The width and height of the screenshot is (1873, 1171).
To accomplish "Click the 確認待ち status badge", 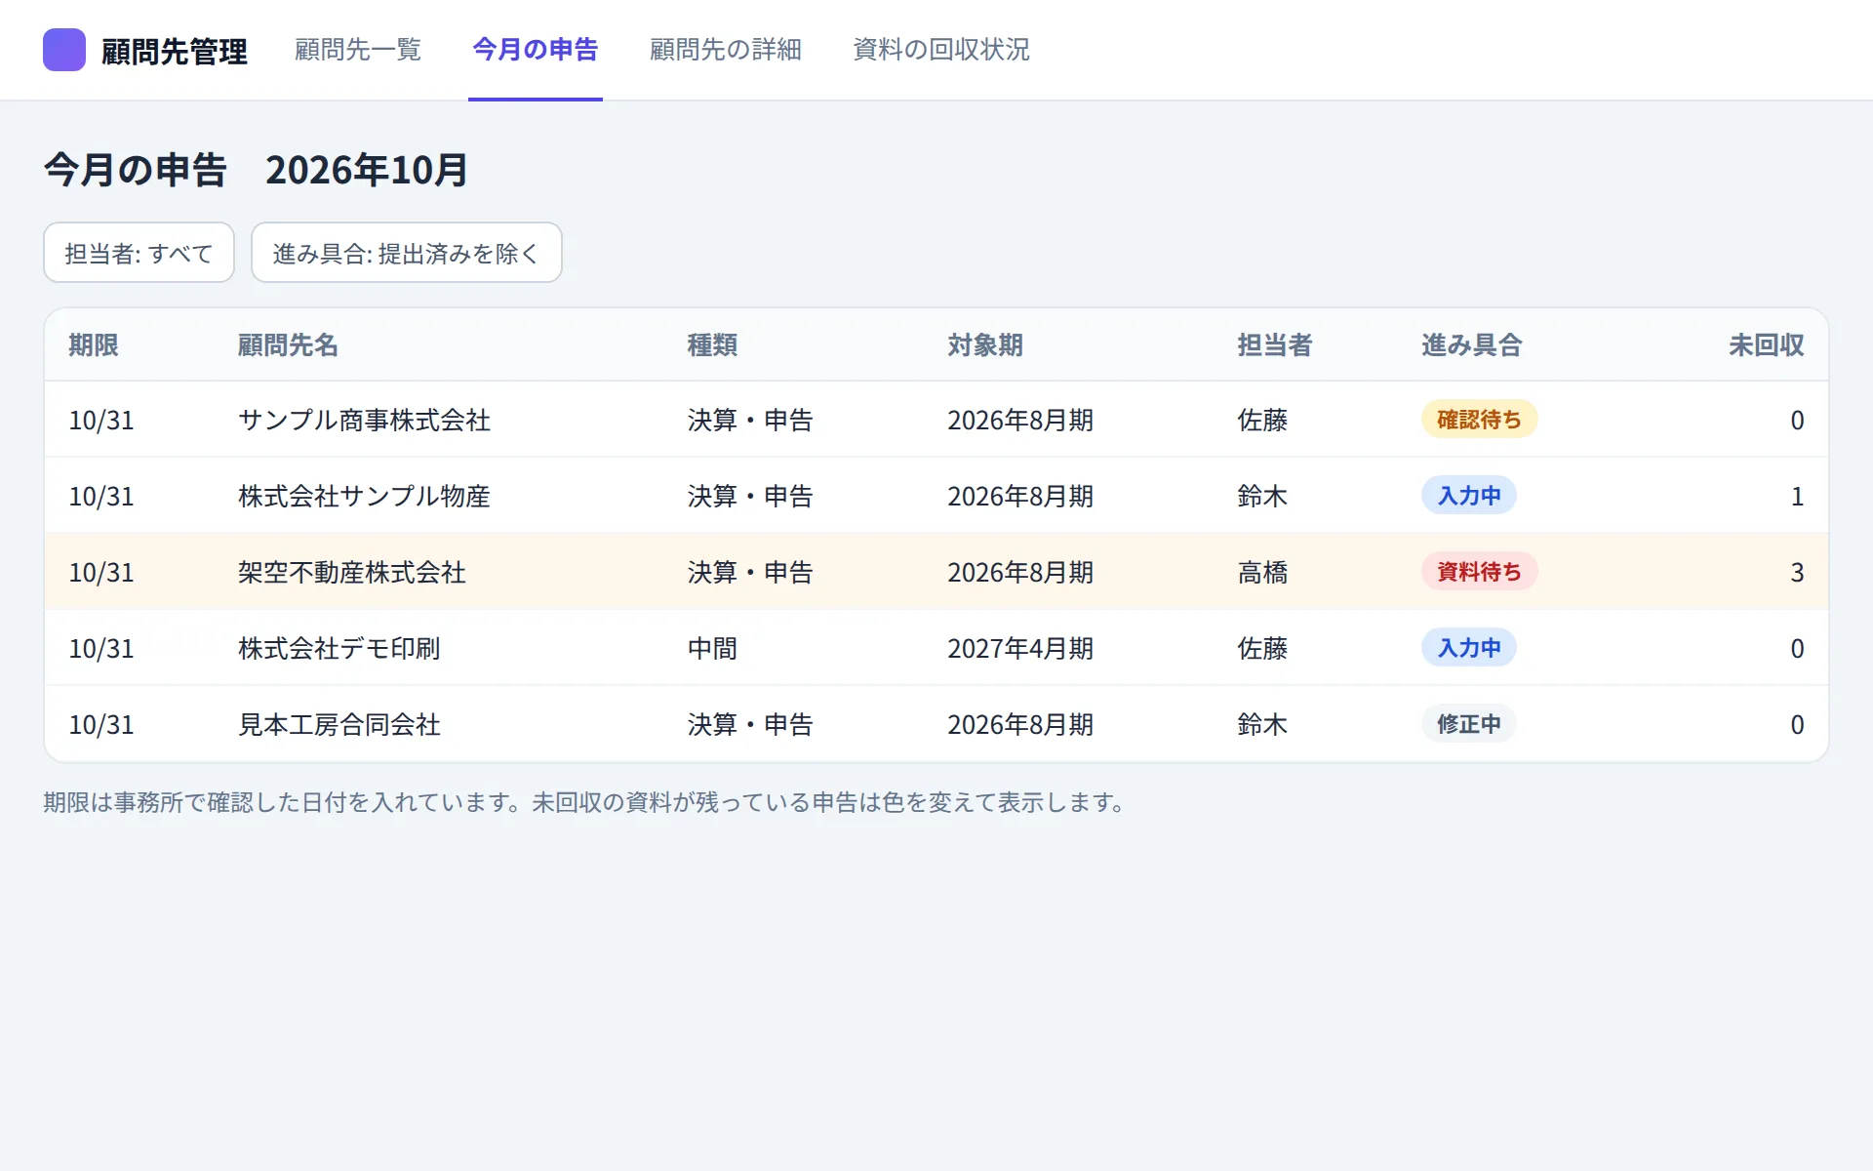I will (x=1479, y=420).
